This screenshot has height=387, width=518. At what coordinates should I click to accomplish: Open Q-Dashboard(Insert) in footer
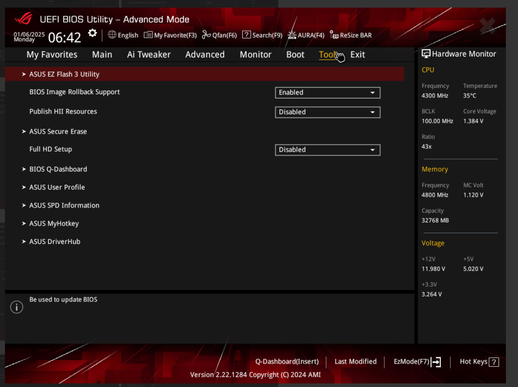click(x=287, y=361)
